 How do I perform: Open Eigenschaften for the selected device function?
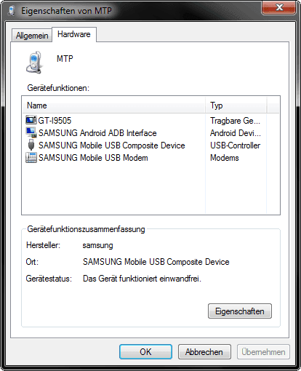pos(240,311)
